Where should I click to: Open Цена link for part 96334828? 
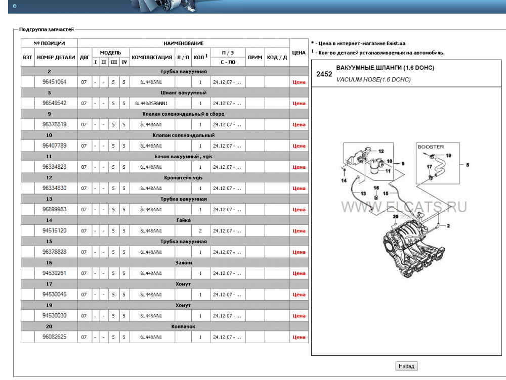[x=299, y=167]
